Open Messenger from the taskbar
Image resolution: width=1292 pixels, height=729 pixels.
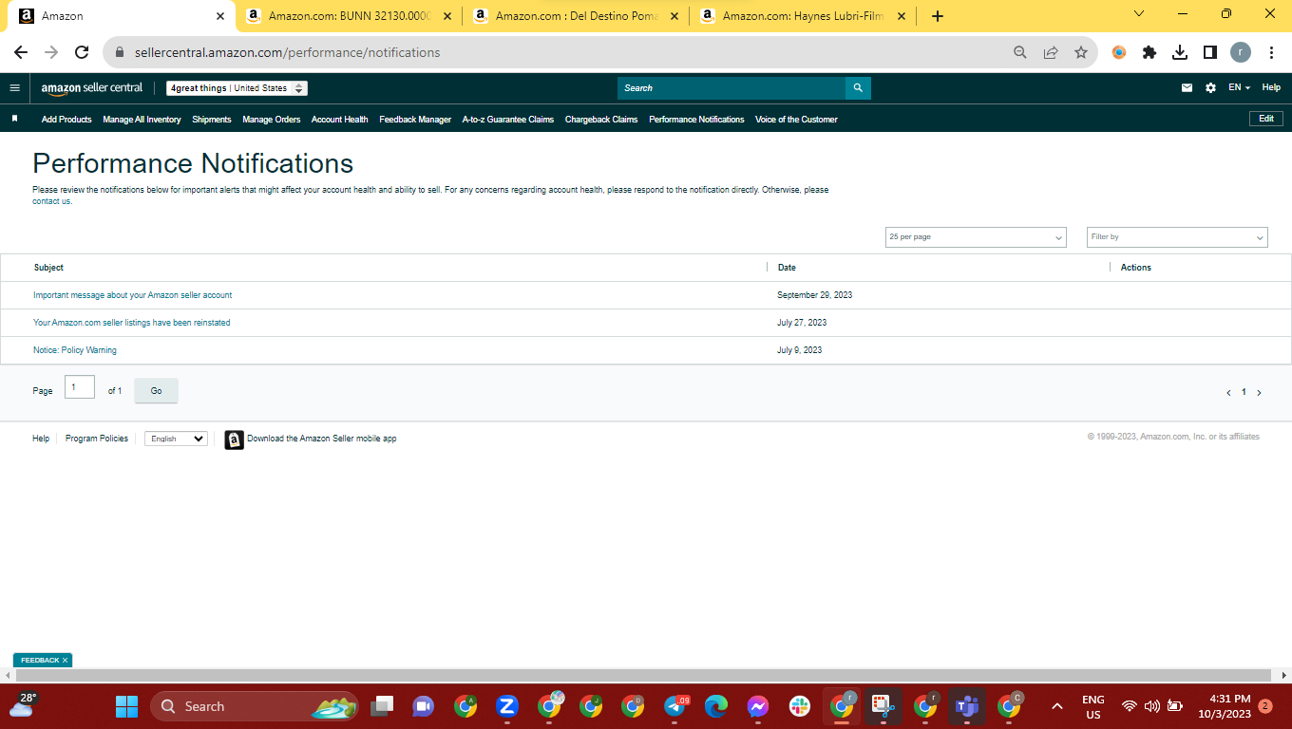pyautogui.click(x=757, y=706)
